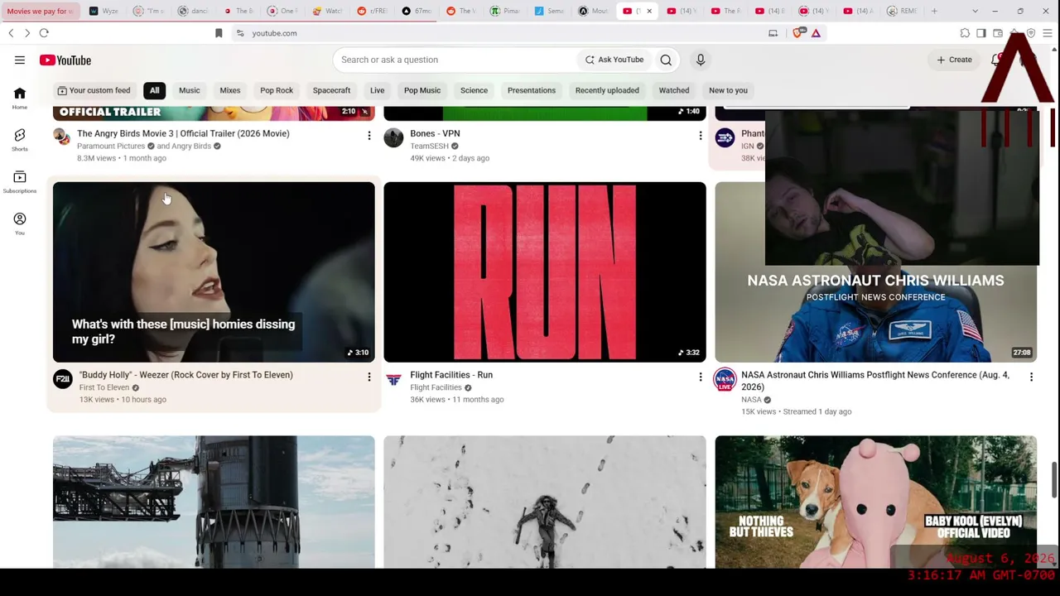Open Shorts from the sidebar

point(19,139)
